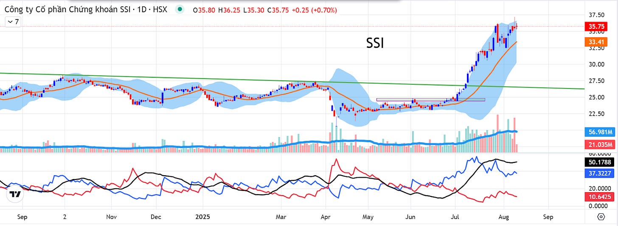
Task: Click the 22.50 price scale label
Action: pyautogui.click(x=596, y=113)
